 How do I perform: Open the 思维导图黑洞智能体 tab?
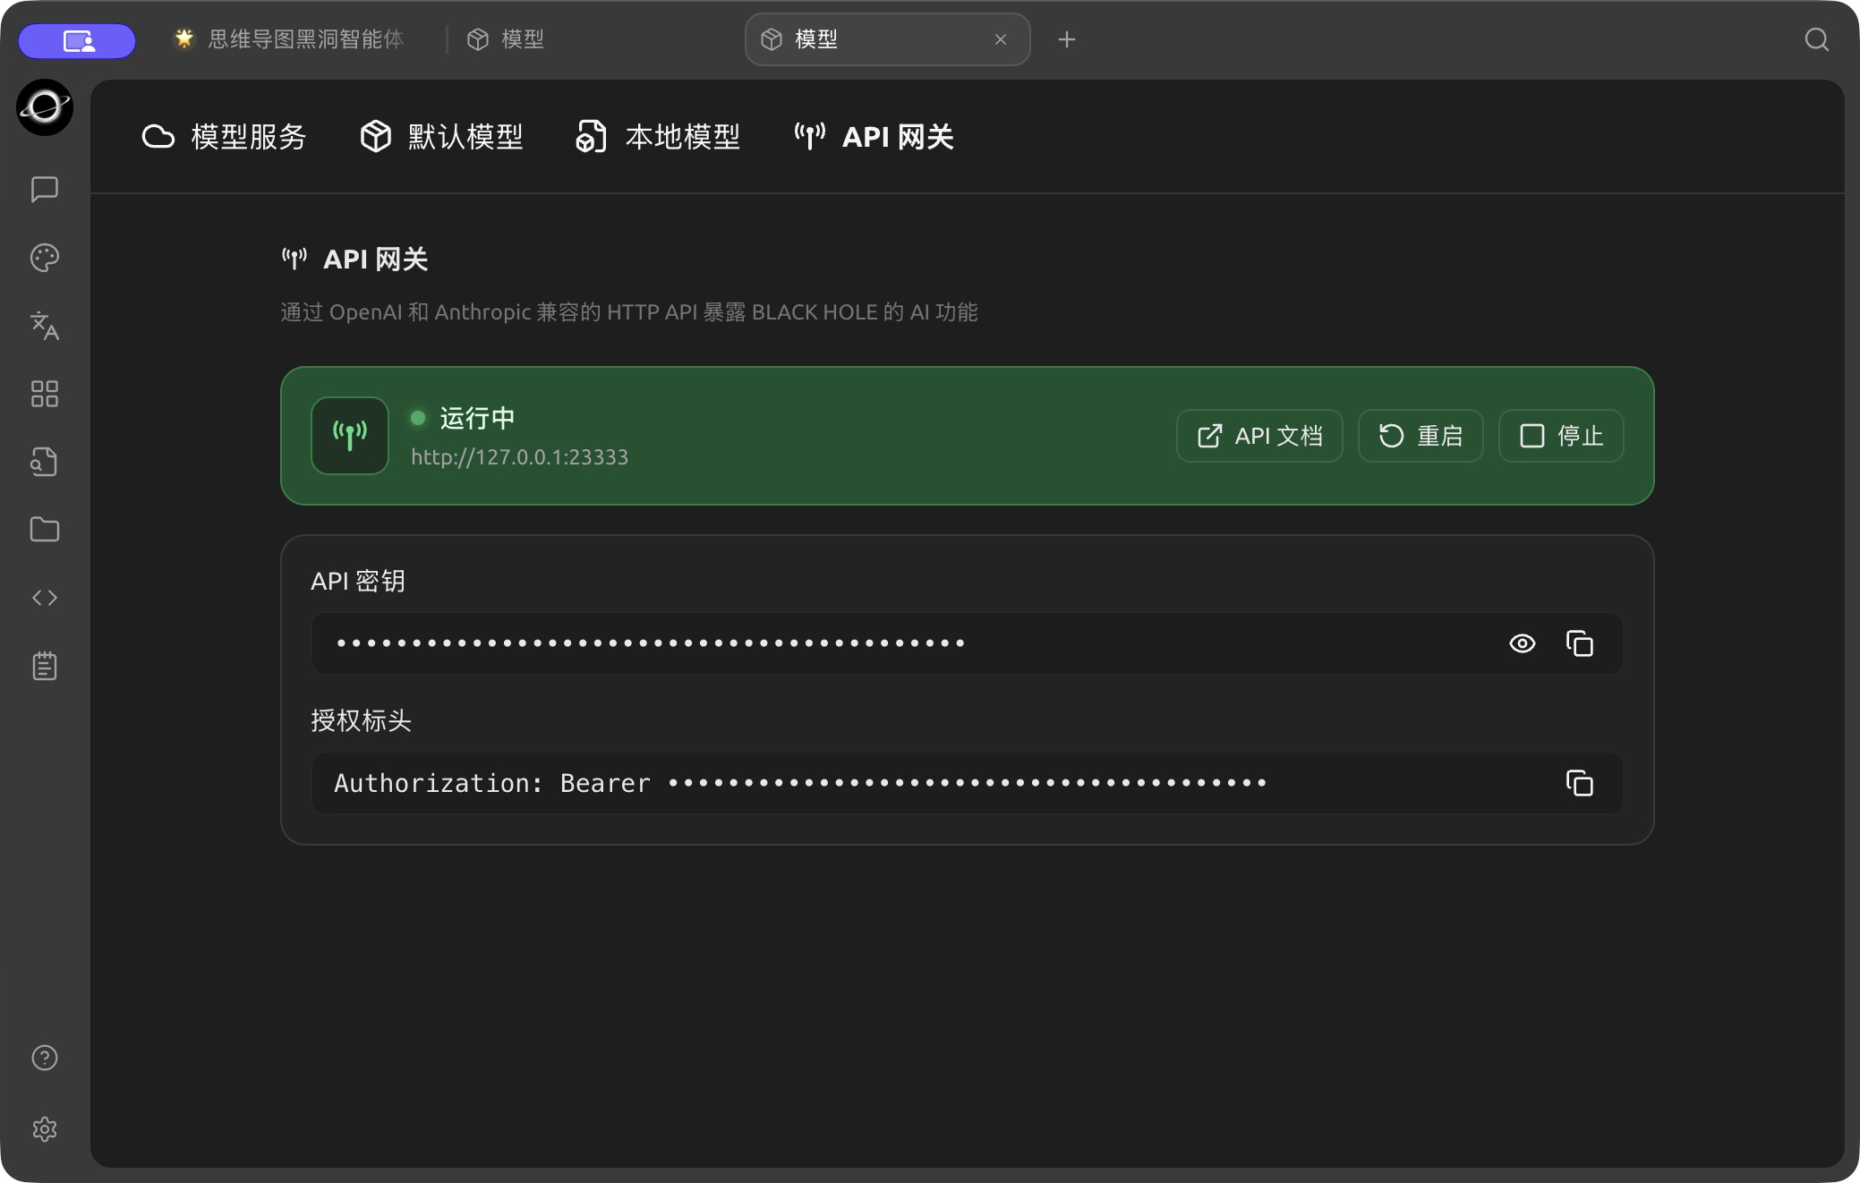(x=289, y=39)
